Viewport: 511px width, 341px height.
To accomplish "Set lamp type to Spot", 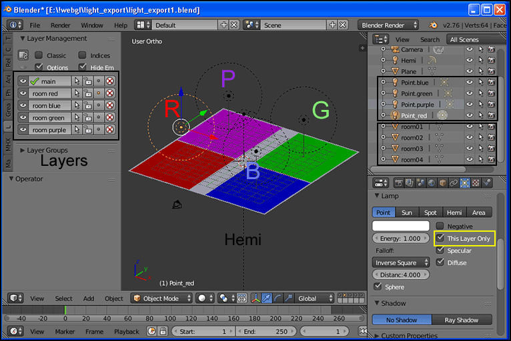I will [430, 212].
